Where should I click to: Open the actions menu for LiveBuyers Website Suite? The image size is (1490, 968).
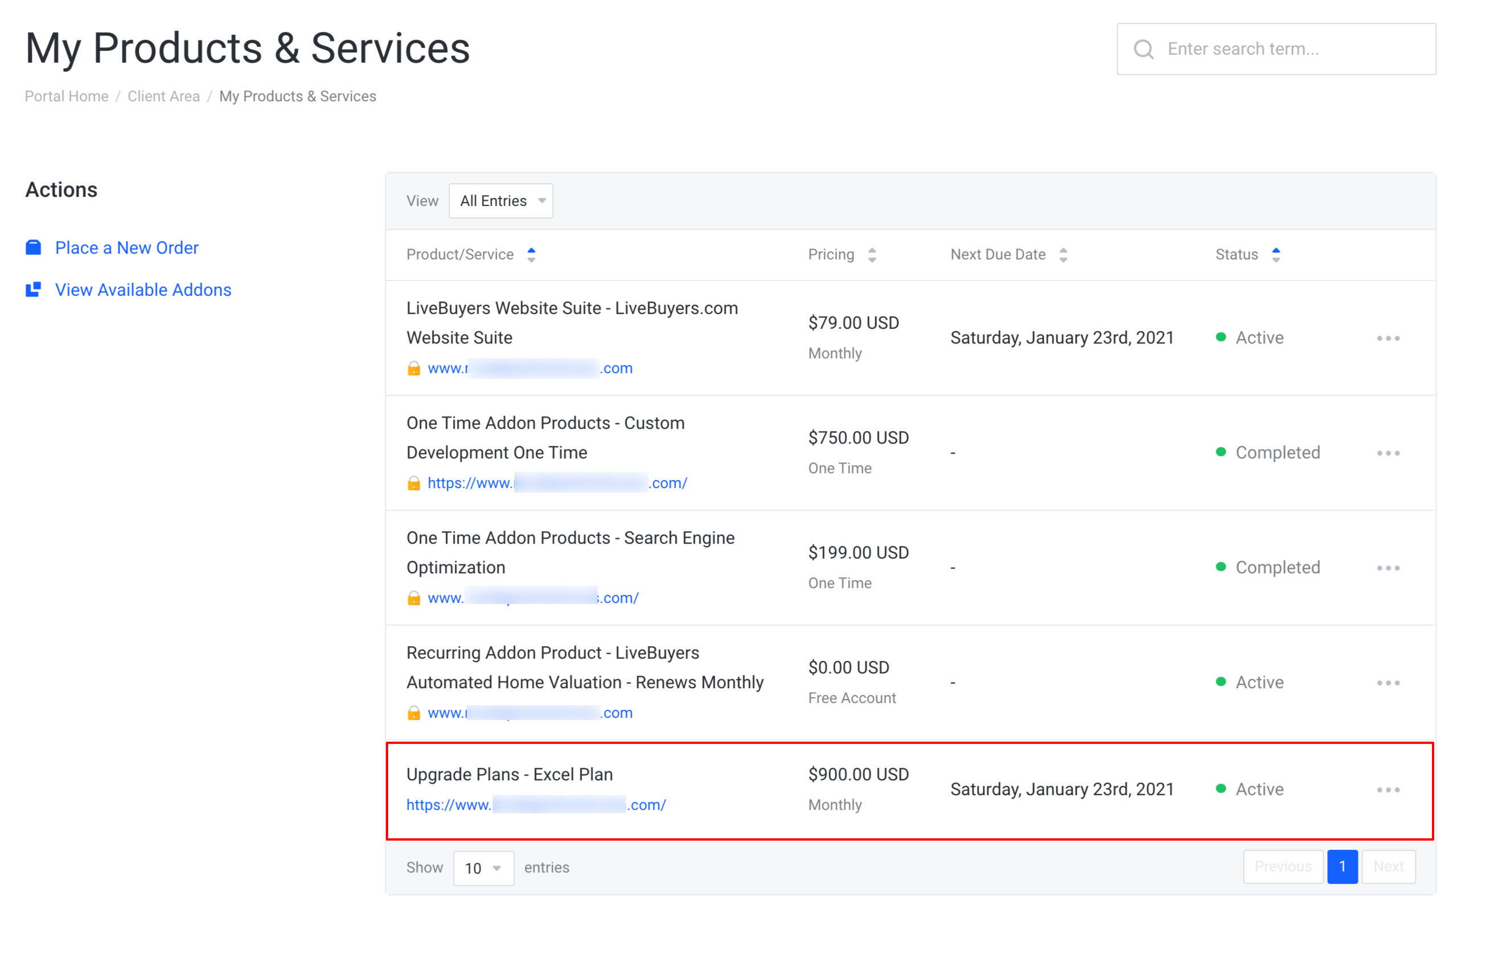(x=1388, y=338)
